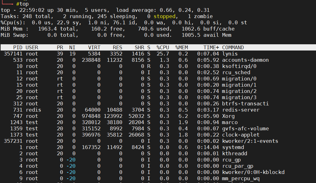Click marco SHR value 28204
The height and width of the screenshot is (183, 316).
(136, 123)
